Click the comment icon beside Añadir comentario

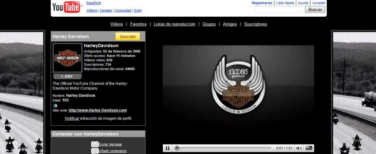click(x=95, y=151)
